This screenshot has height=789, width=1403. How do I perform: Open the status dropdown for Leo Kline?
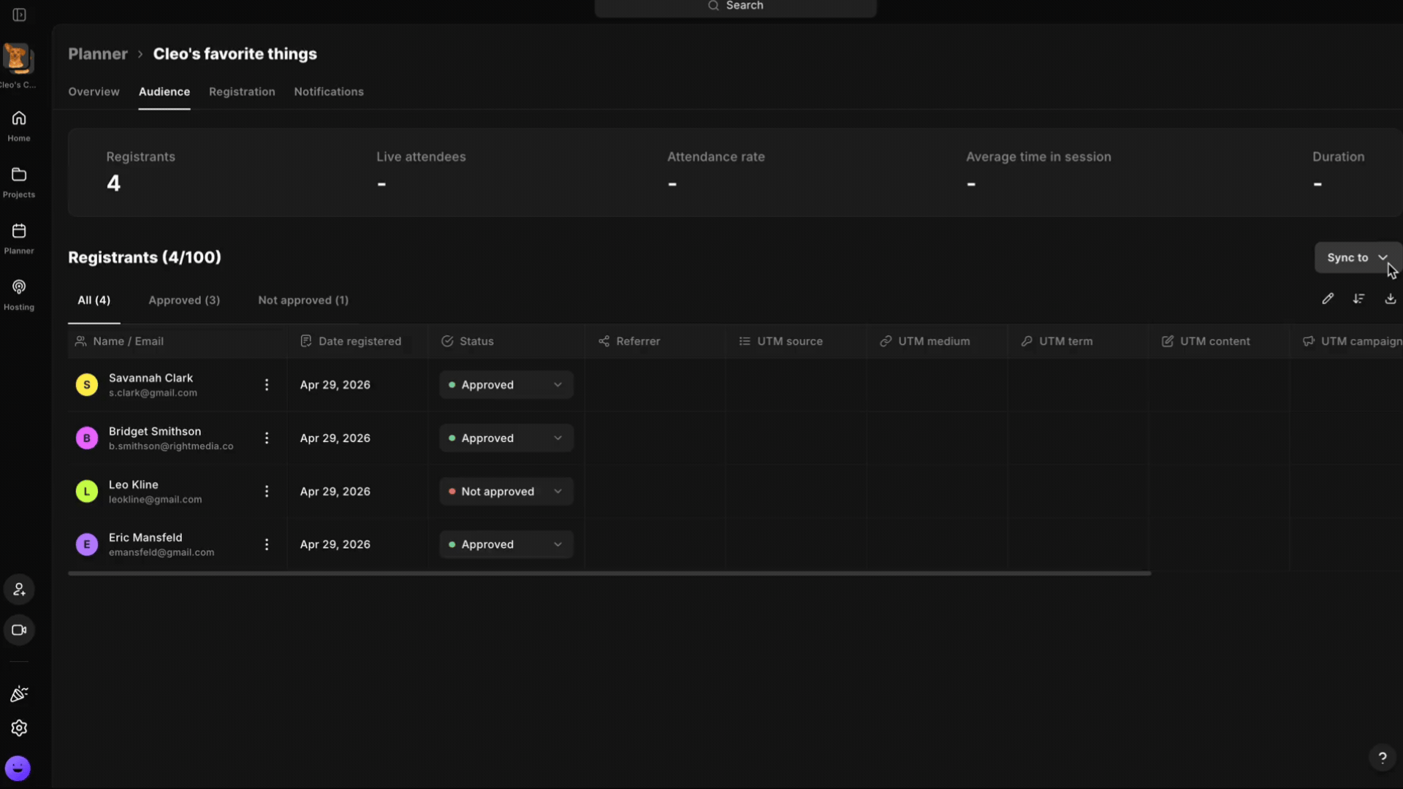click(506, 492)
